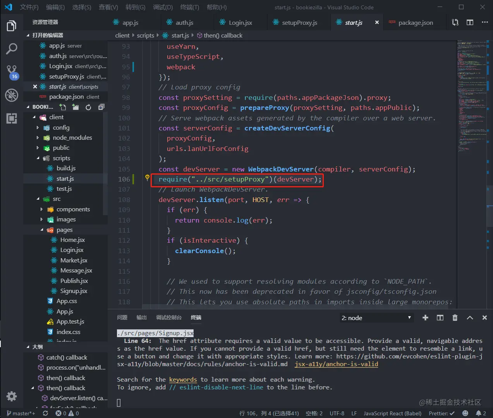493x418 pixels.
Task: Open Source Control view with 16 badge
Action: click(x=12, y=72)
